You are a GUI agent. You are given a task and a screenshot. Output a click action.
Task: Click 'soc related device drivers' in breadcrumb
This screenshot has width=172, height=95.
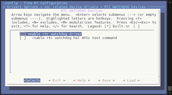(x=71, y=7)
